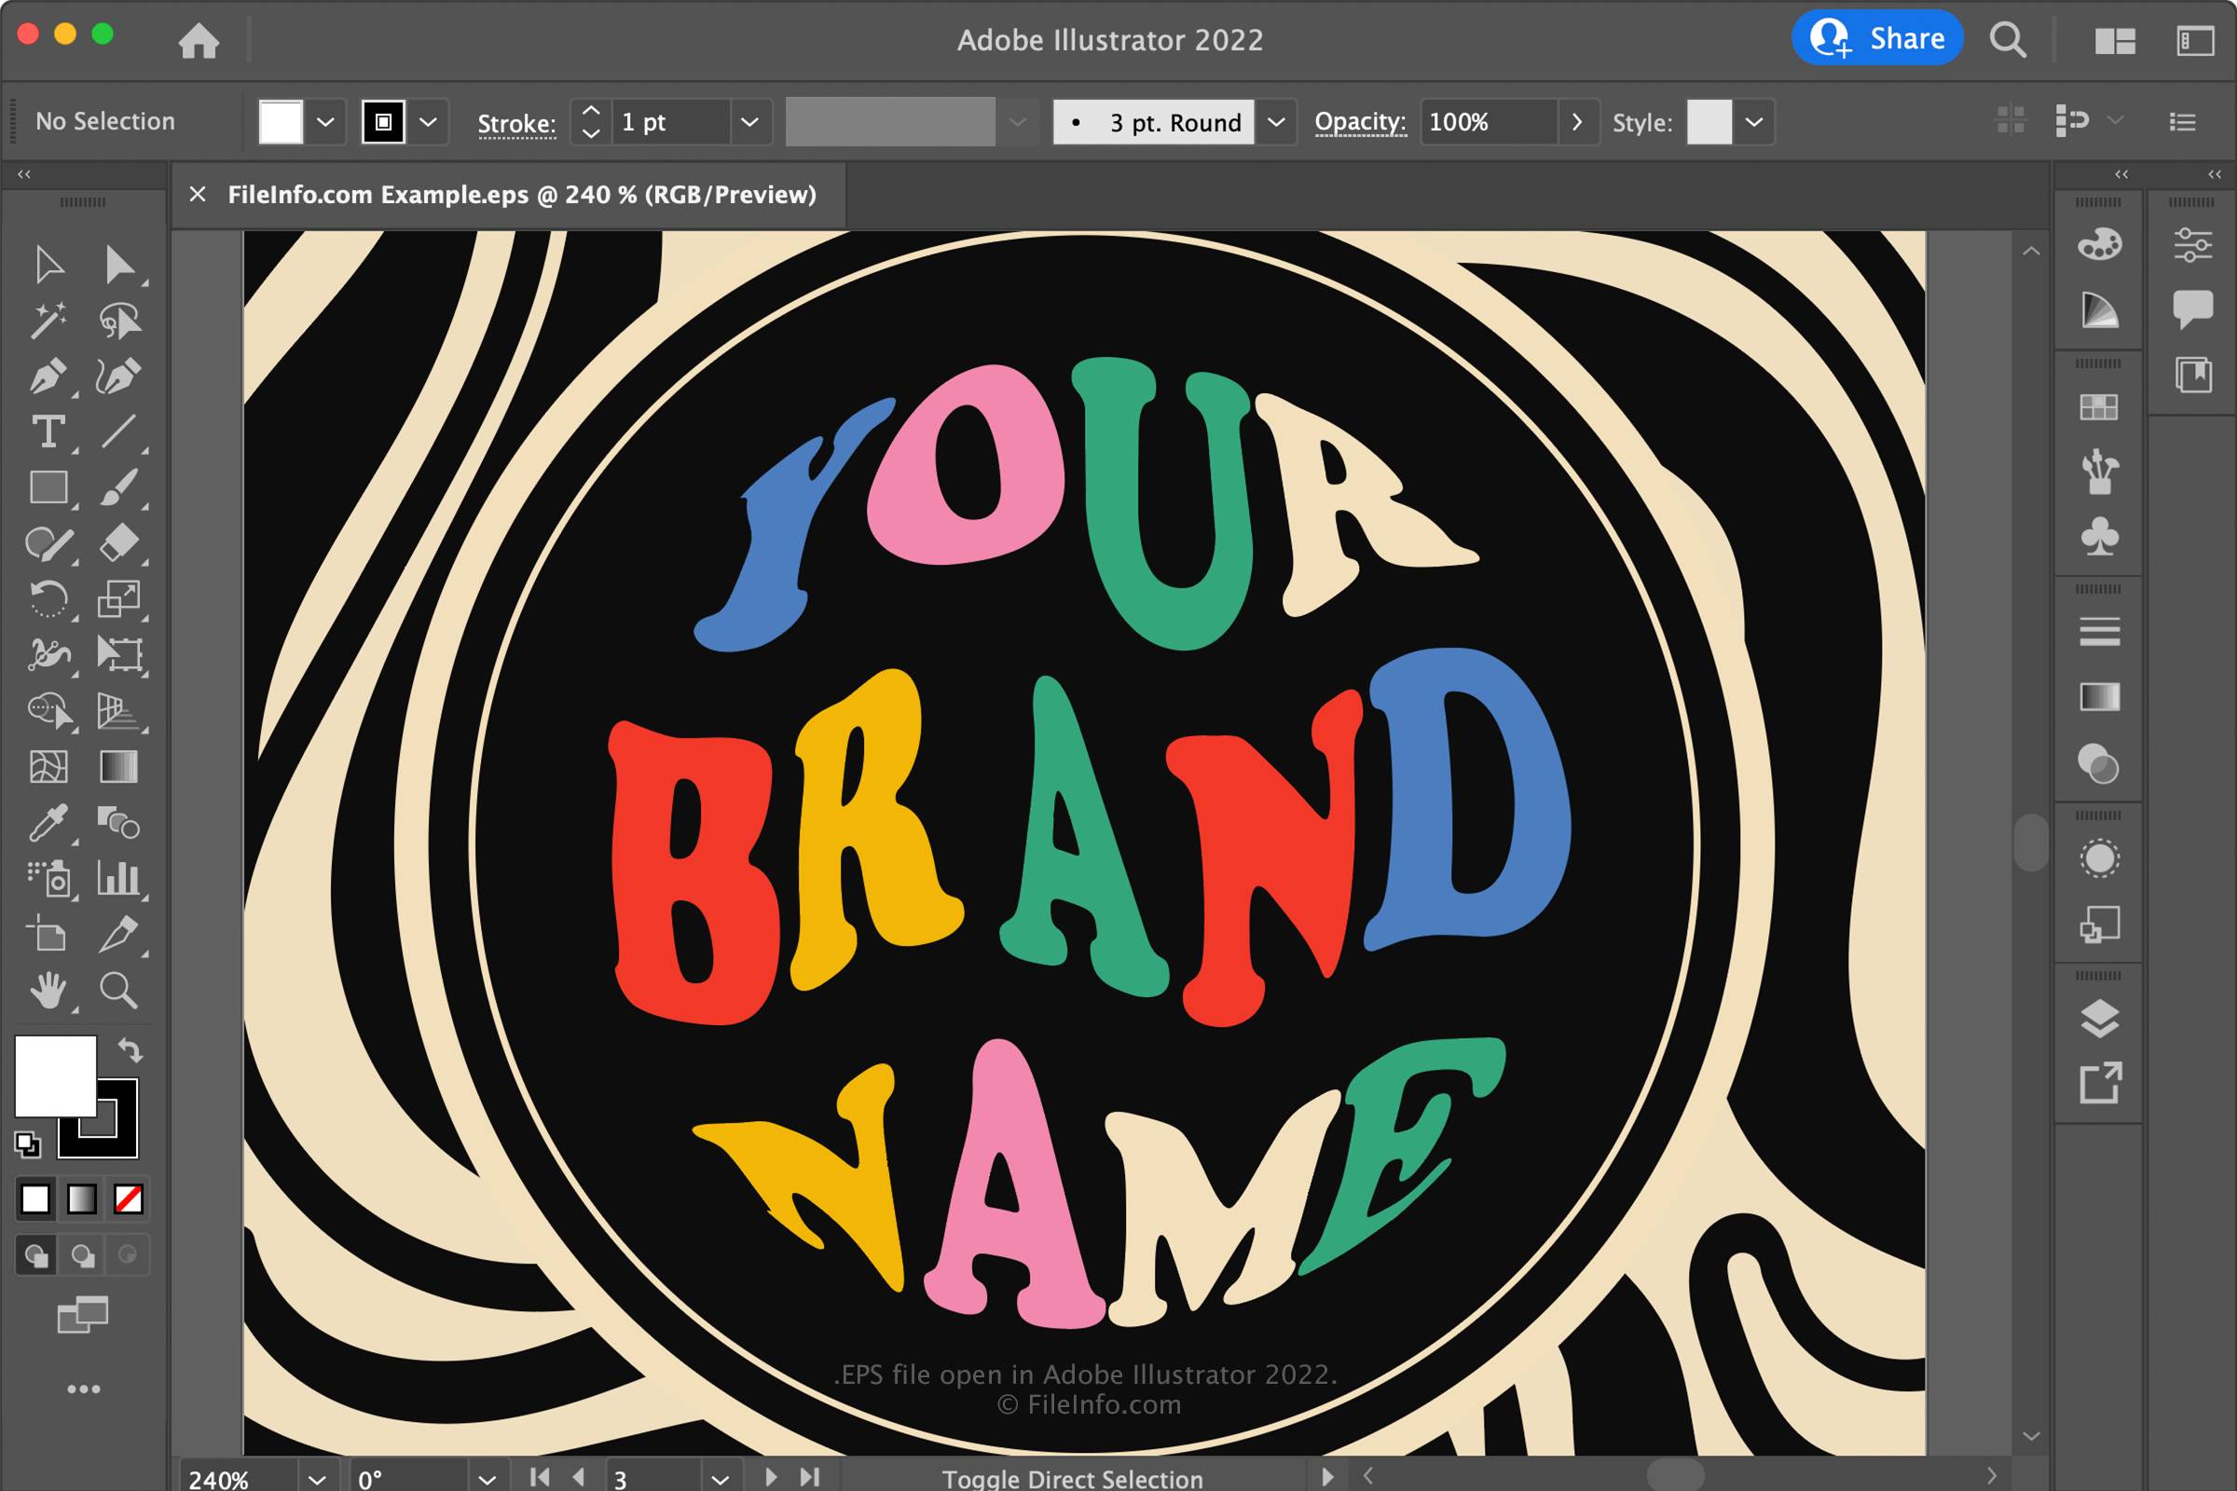2237x1491 pixels.
Task: Choose the Magic Wand tool
Action: (x=48, y=321)
